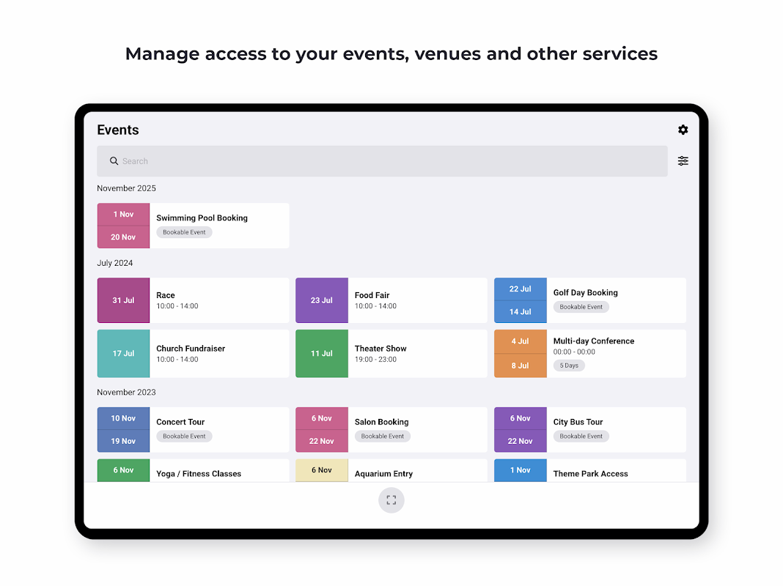Click the magnifier search icon
This screenshot has height=586, width=783.
(114, 161)
